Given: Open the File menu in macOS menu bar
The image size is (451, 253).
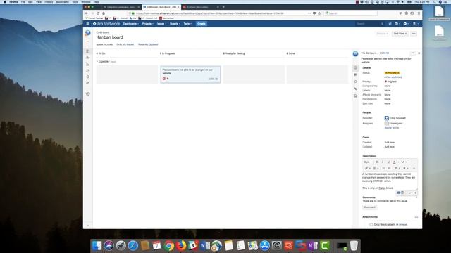Looking at the screenshot, I should coord(23,1).
